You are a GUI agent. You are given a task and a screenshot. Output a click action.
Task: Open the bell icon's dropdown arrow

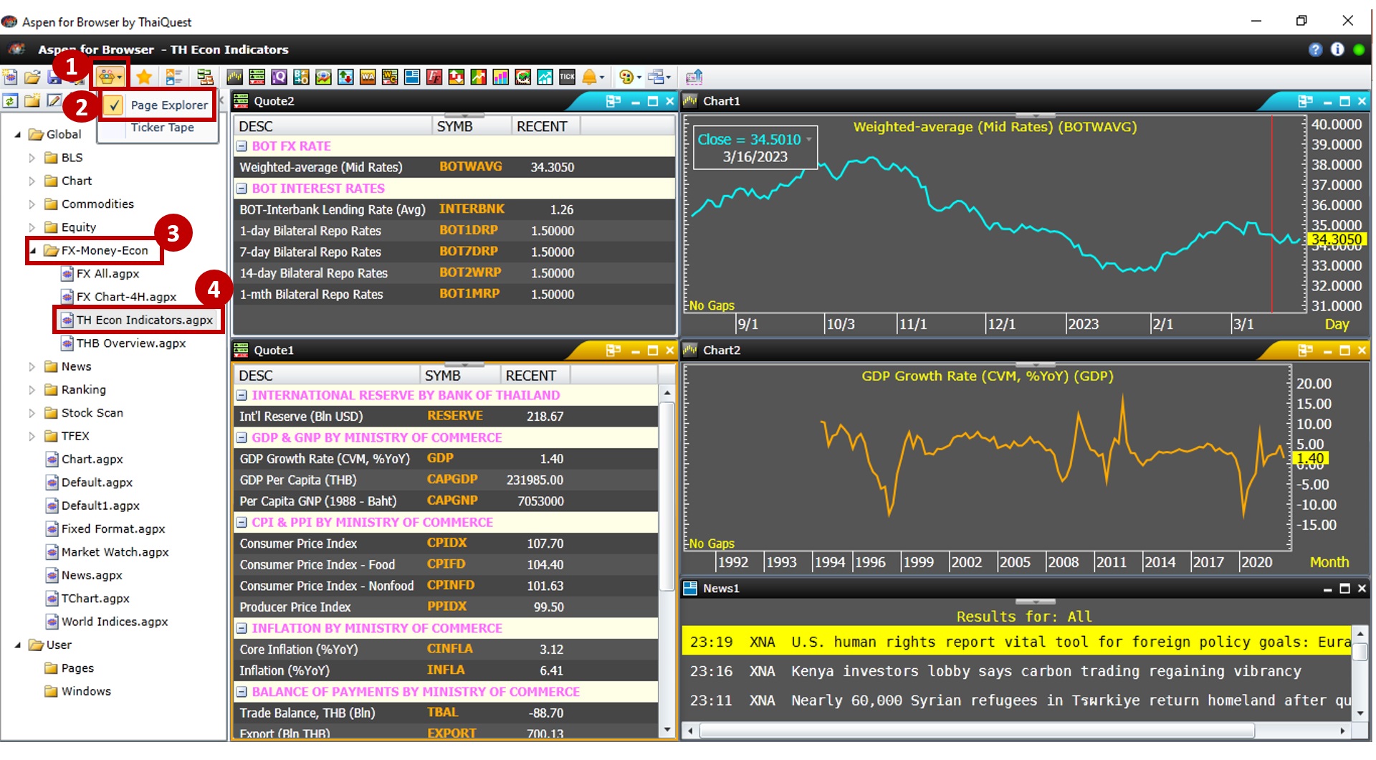coord(602,77)
